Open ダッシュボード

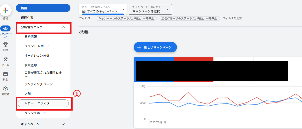35,113
